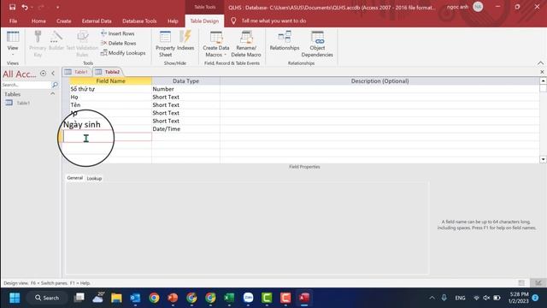Screen dimensions: 547x308
Task: Switch to the Create ribbon tab
Action: click(64, 21)
